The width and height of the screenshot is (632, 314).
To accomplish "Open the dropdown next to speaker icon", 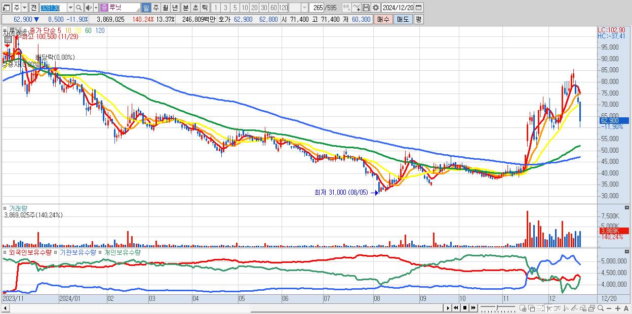I will point(96,8).
